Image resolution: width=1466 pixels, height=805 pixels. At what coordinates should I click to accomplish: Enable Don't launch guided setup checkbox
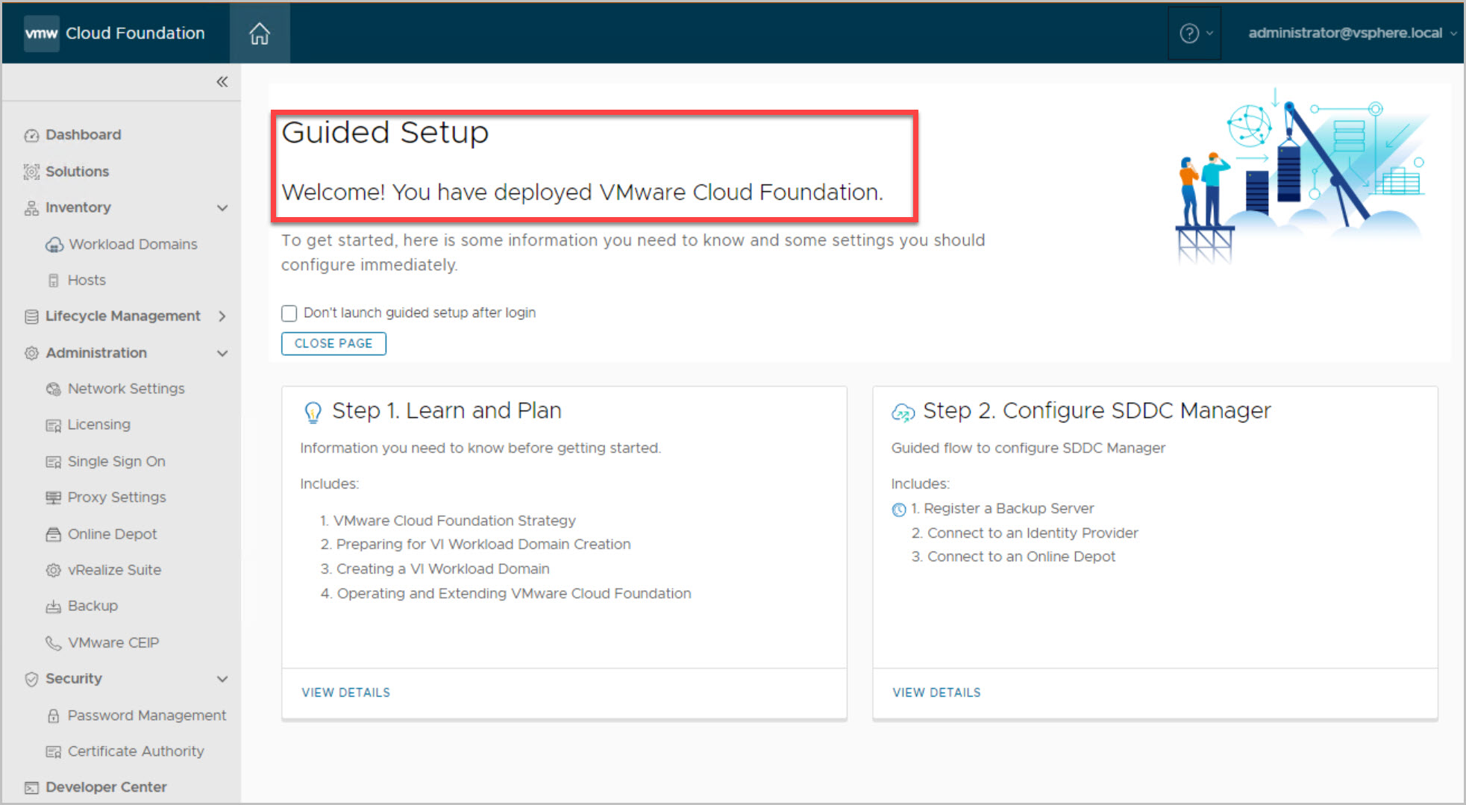pyautogui.click(x=289, y=313)
